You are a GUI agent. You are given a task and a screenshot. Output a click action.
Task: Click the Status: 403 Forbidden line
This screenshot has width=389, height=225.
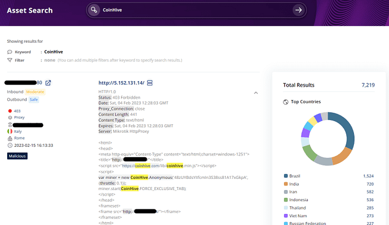click(x=119, y=97)
